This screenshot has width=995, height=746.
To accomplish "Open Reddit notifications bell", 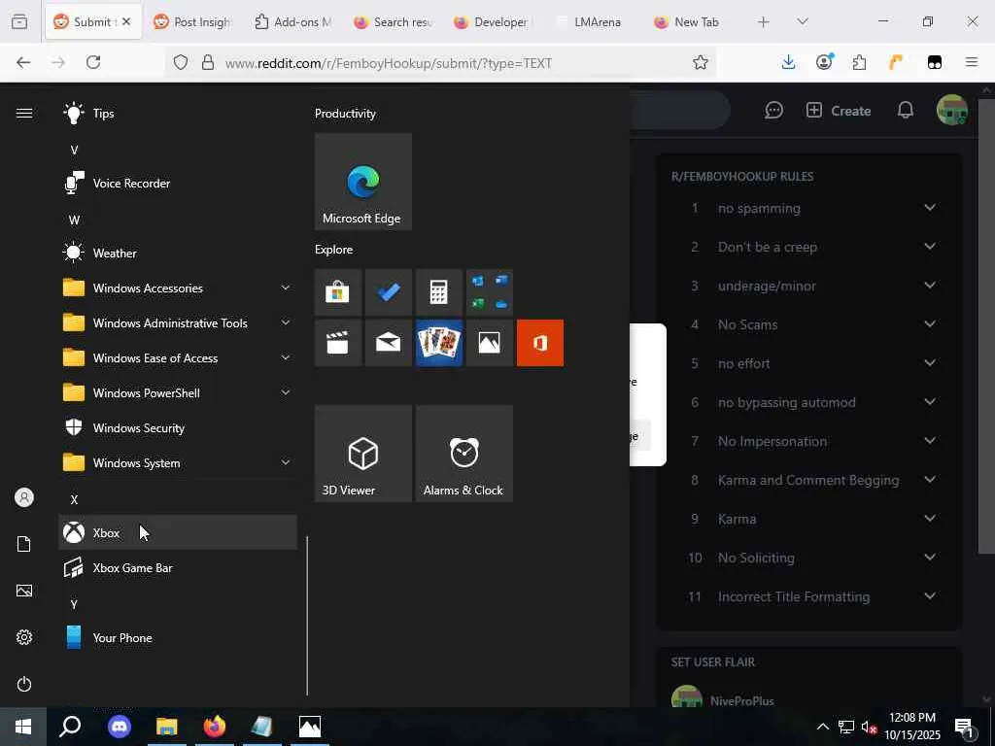I will 906,111.
